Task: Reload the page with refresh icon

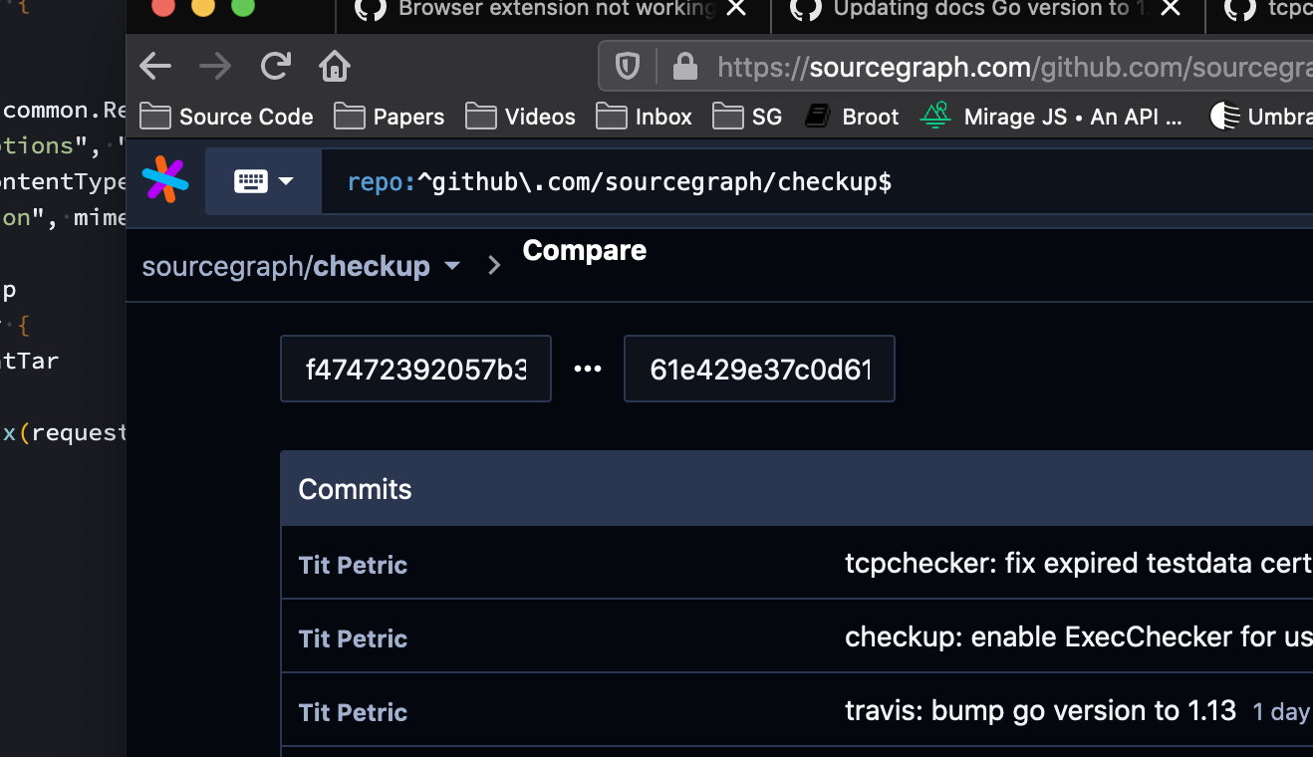Action: (x=275, y=67)
